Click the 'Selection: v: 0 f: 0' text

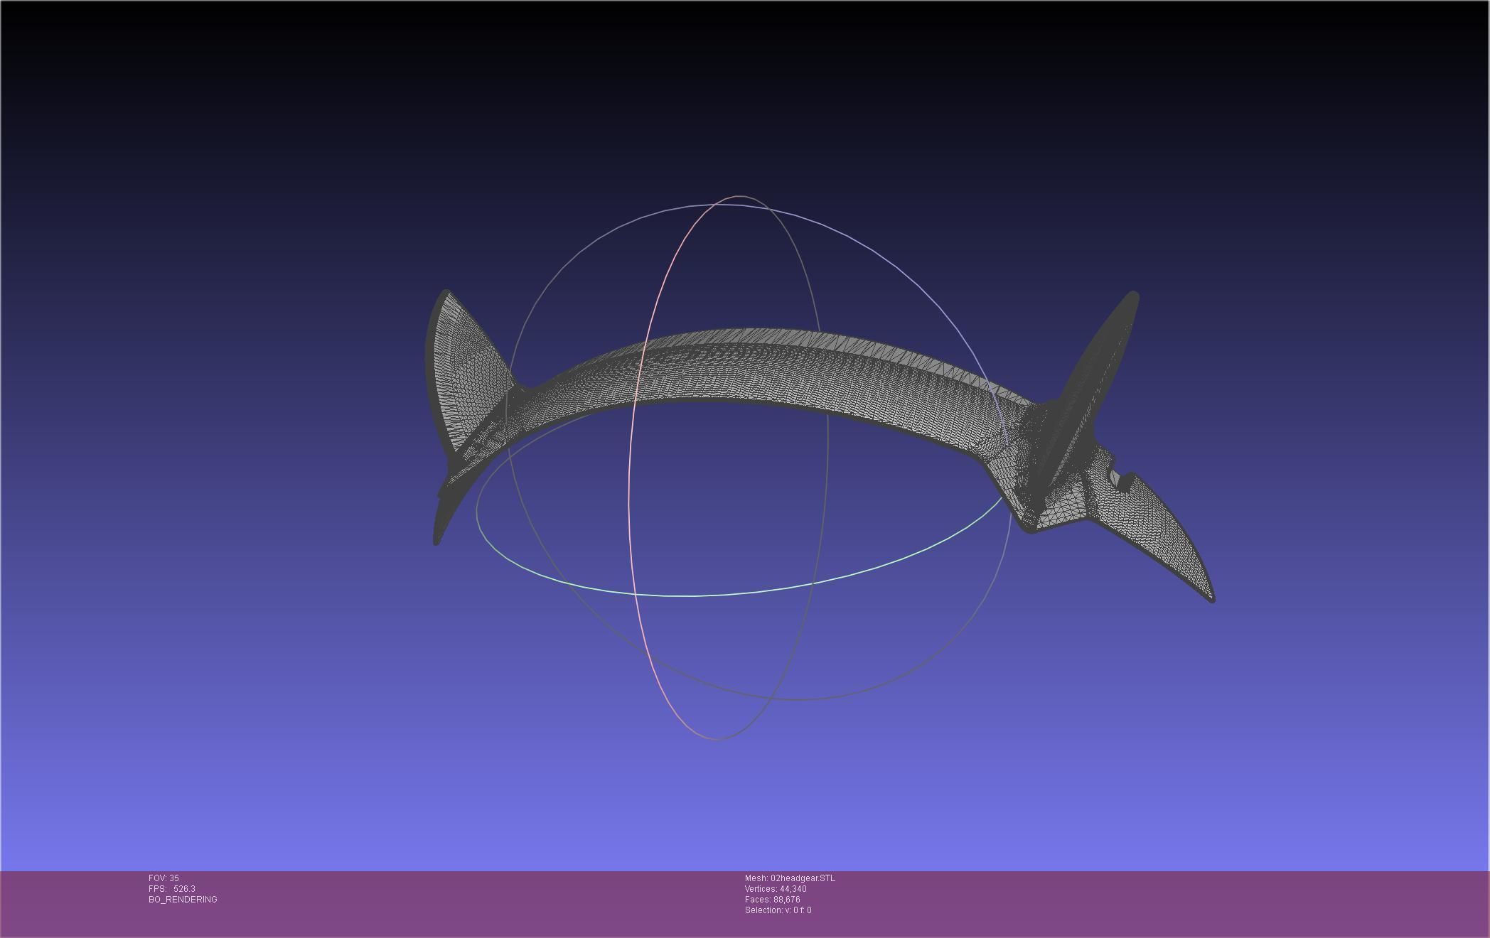(778, 910)
